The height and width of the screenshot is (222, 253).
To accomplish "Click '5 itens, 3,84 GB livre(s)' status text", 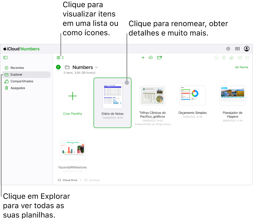I will tap(79, 73).
